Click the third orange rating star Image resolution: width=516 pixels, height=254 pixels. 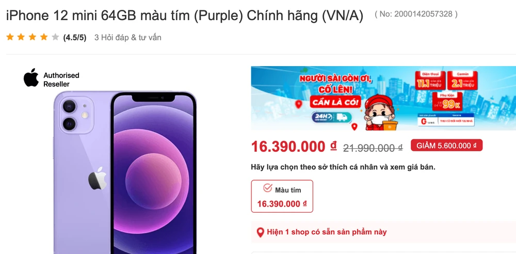pos(32,37)
